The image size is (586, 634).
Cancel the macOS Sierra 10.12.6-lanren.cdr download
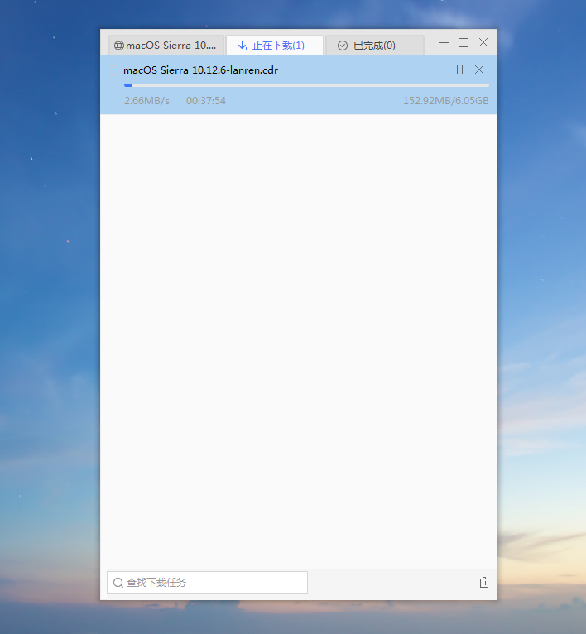click(479, 70)
